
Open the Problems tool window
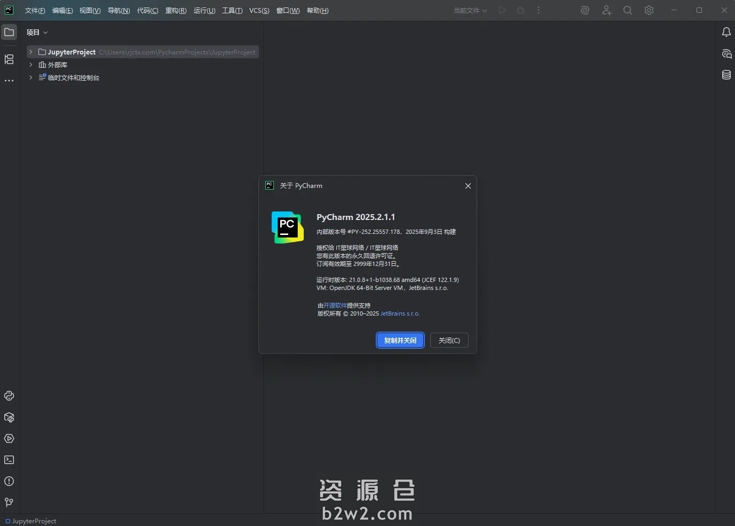(9, 481)
